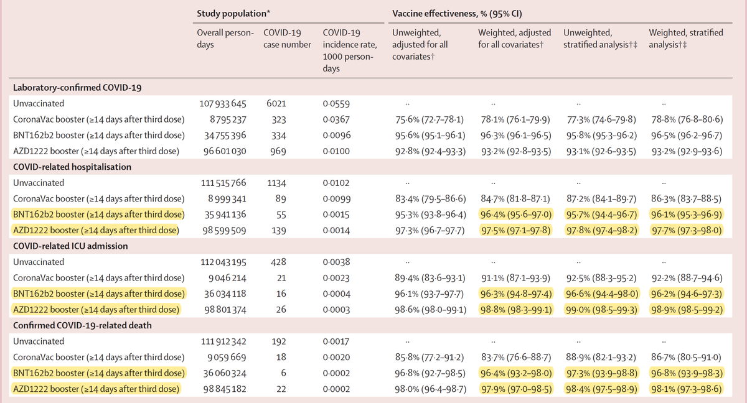Click the 'Weighted, adjusted for all covariates' header
Image resolution: width=747 pixels, height=403 pixels.
(514, 39)
